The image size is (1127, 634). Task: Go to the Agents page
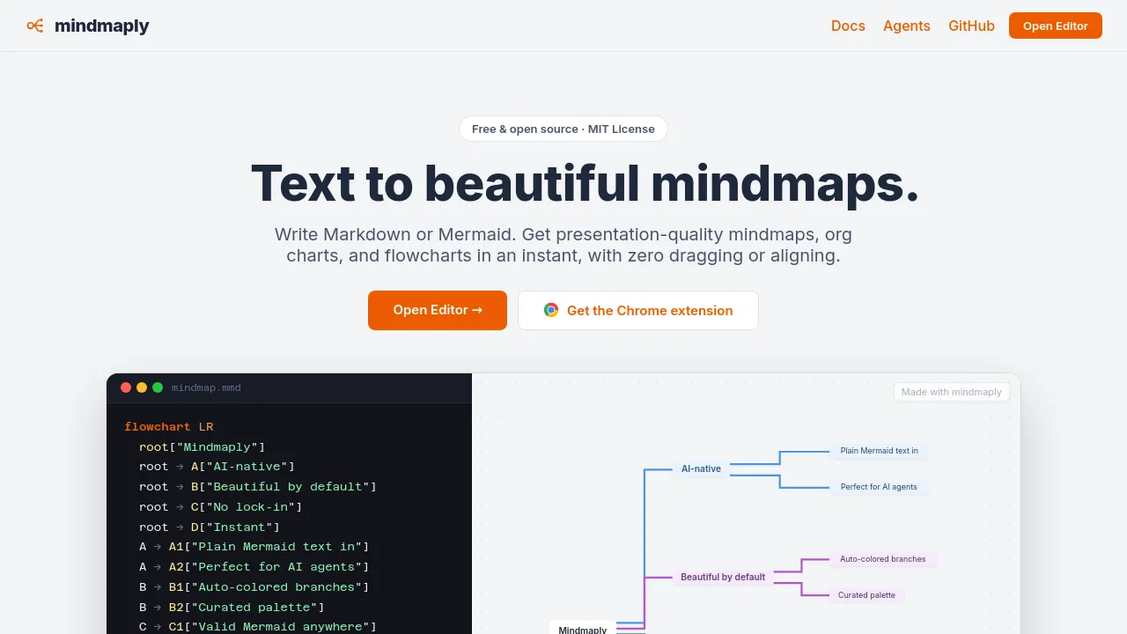(907, 26)
